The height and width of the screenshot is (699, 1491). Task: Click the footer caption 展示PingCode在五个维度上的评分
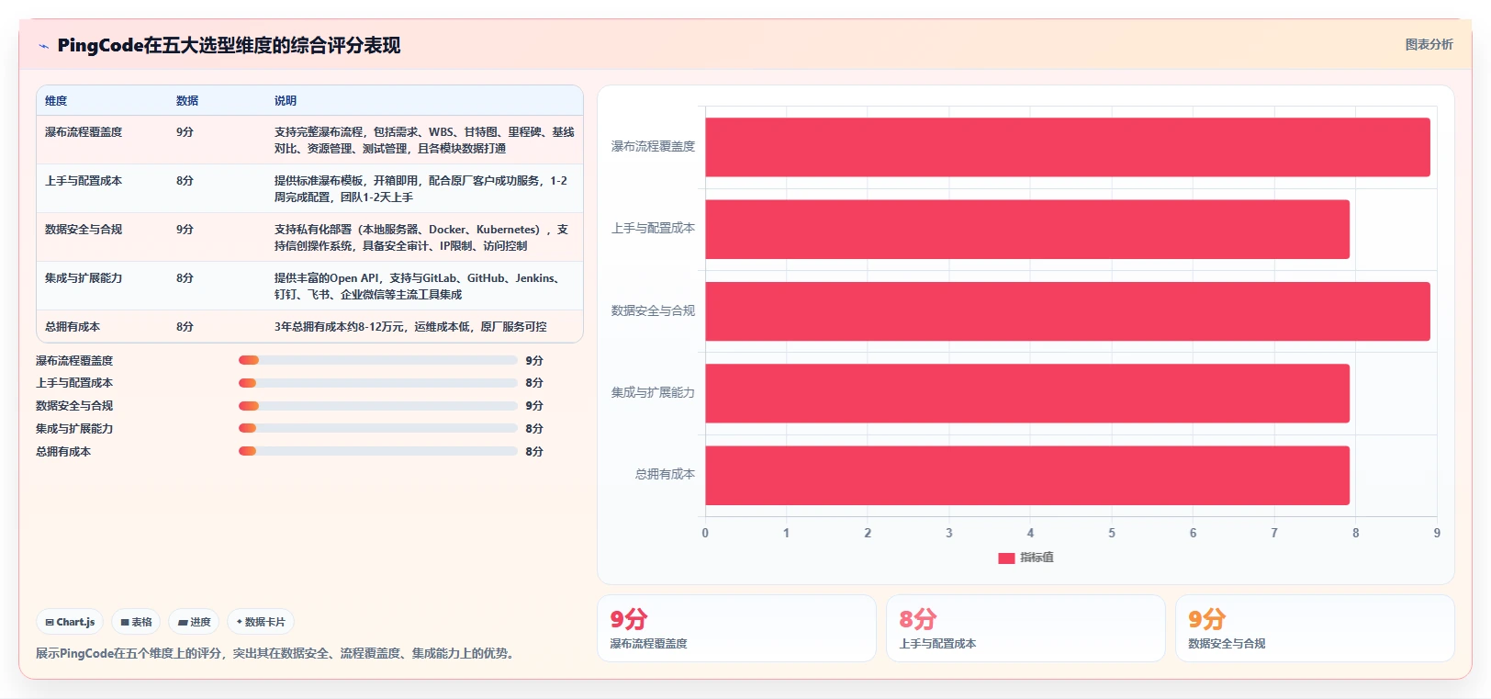click(277, 654)
